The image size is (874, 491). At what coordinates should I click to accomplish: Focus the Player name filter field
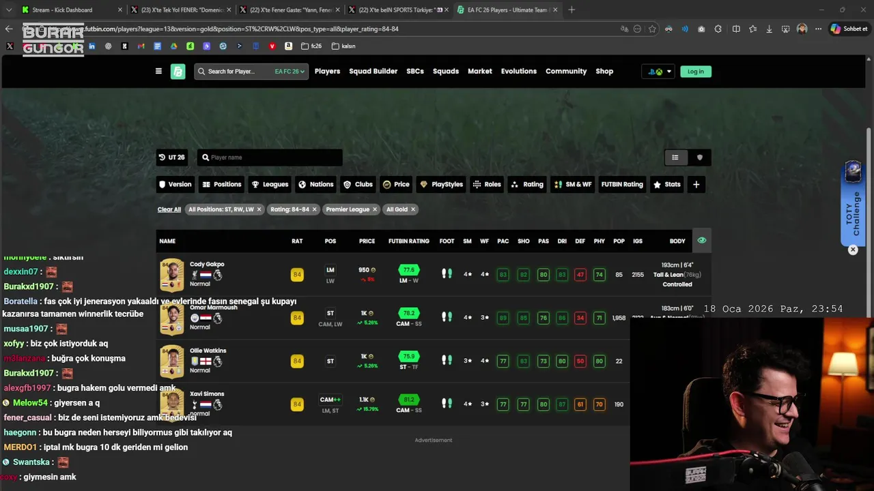coord(270,158)
